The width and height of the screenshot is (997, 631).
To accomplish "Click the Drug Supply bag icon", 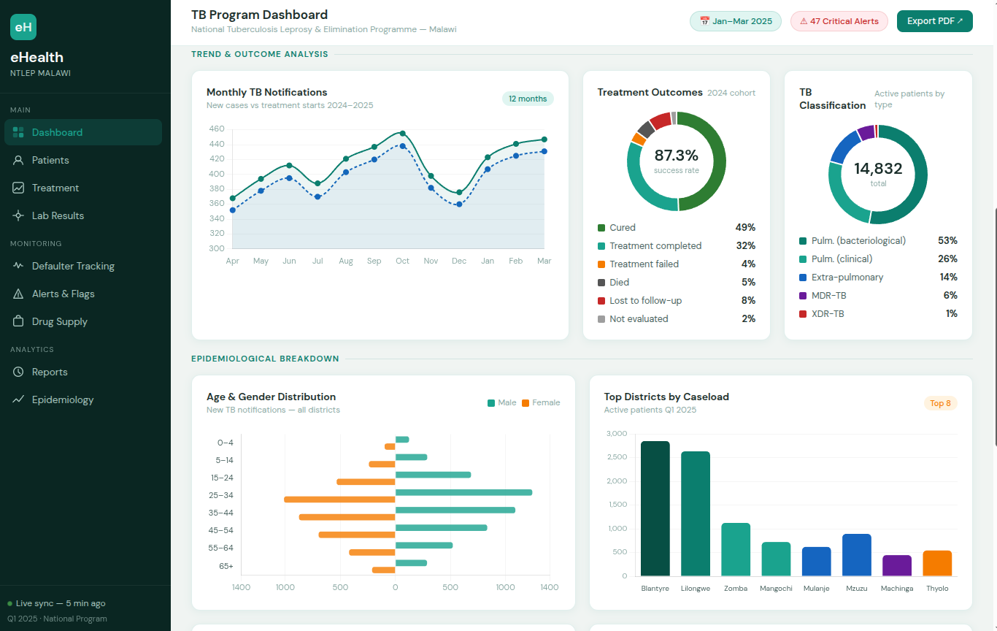I will pyautogui.click(x=18, y=321).
